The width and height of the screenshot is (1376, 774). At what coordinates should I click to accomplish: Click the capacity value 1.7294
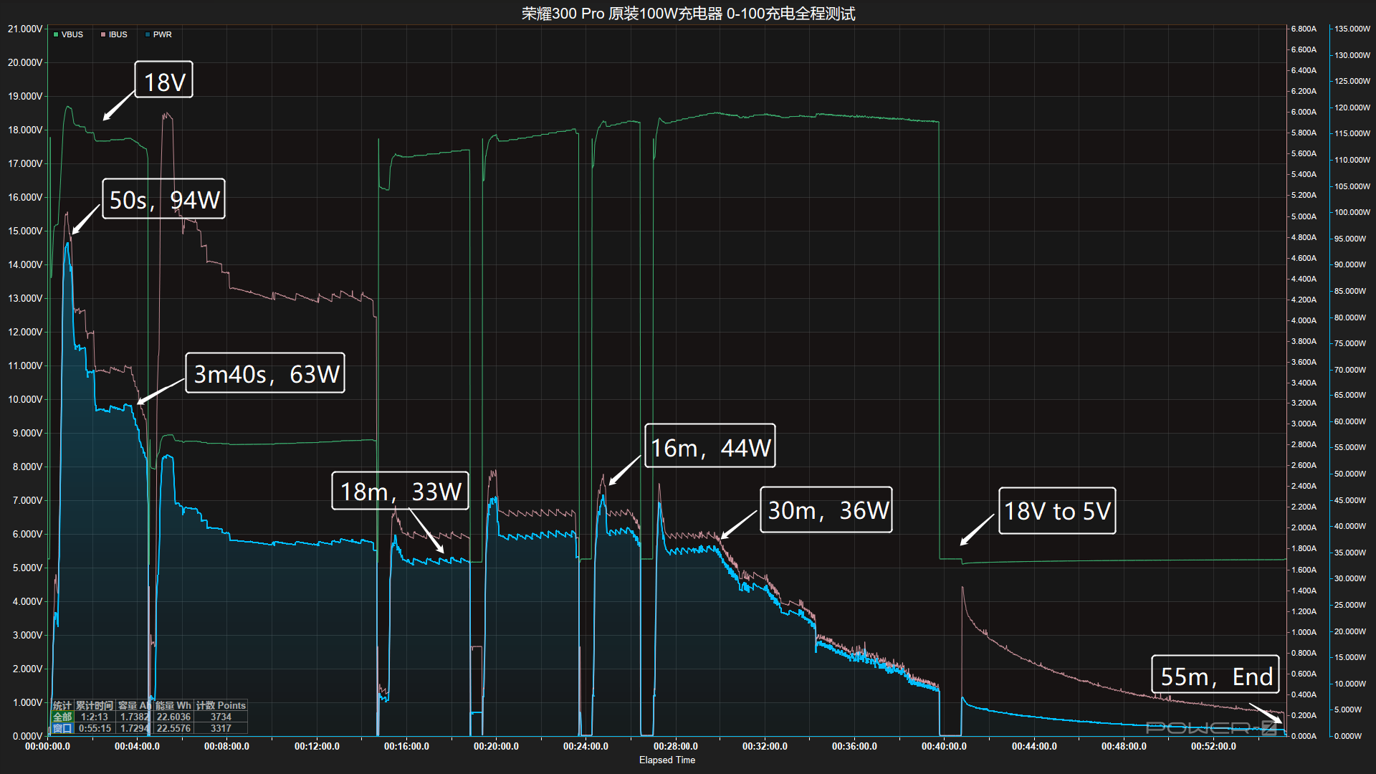pos(135,728)
